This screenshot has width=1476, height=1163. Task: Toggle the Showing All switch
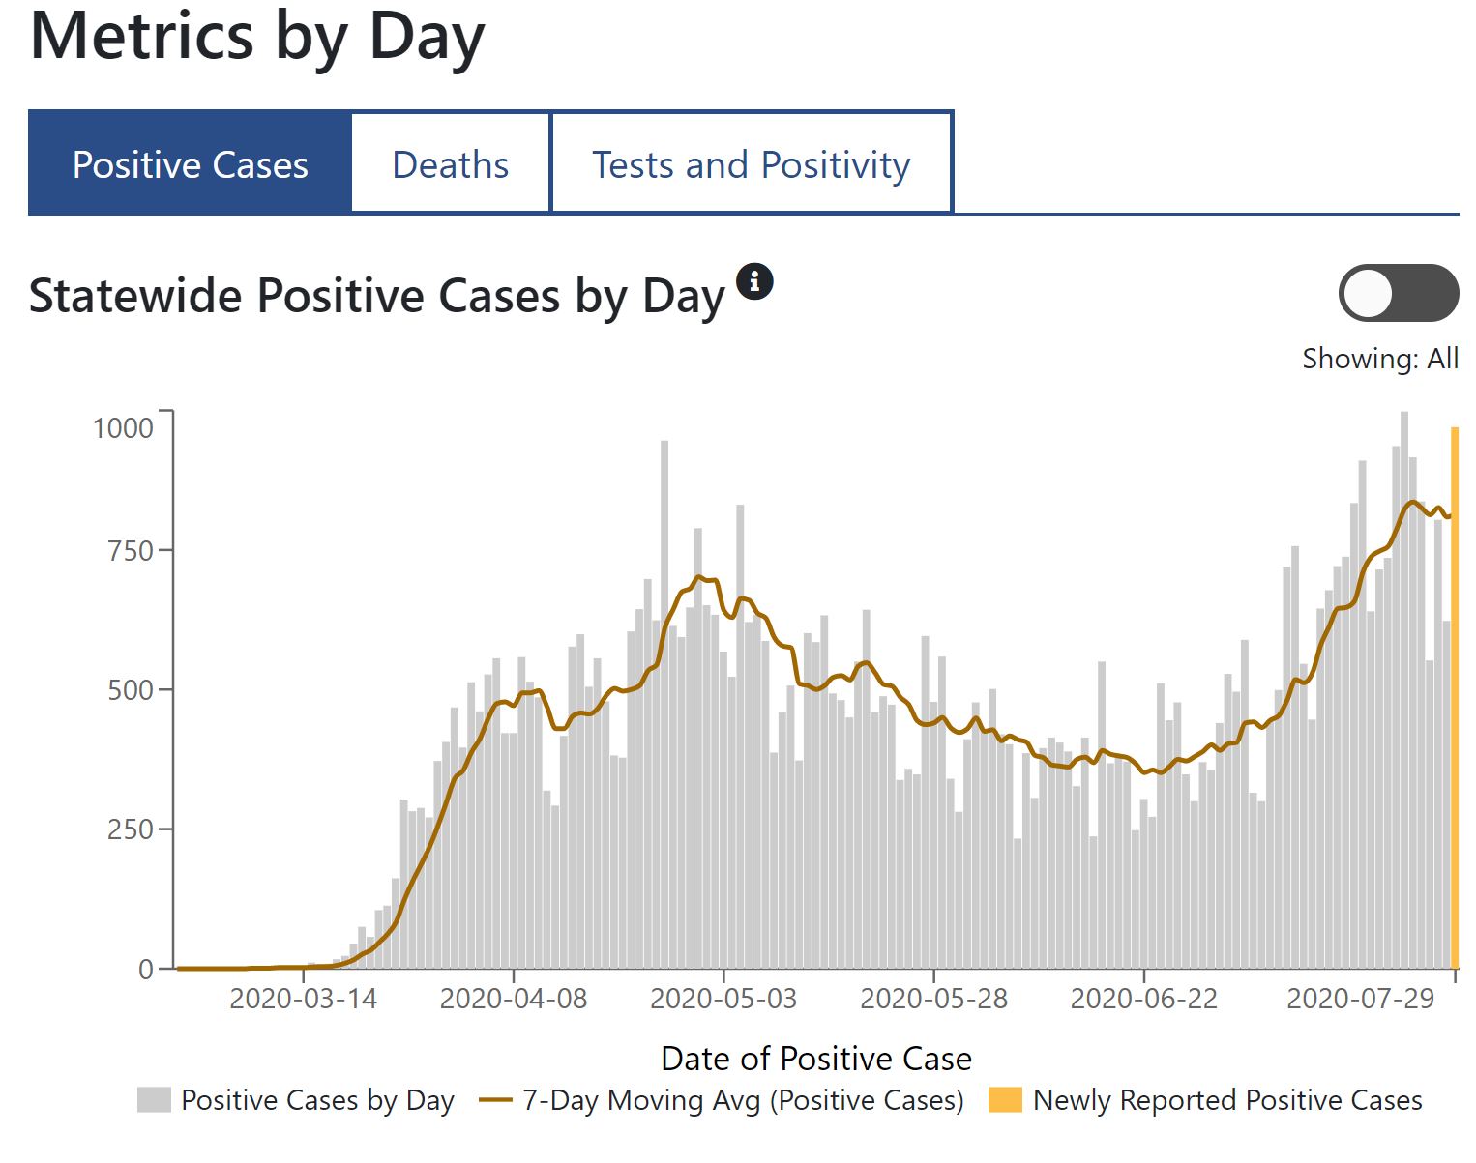point(1398,293)
